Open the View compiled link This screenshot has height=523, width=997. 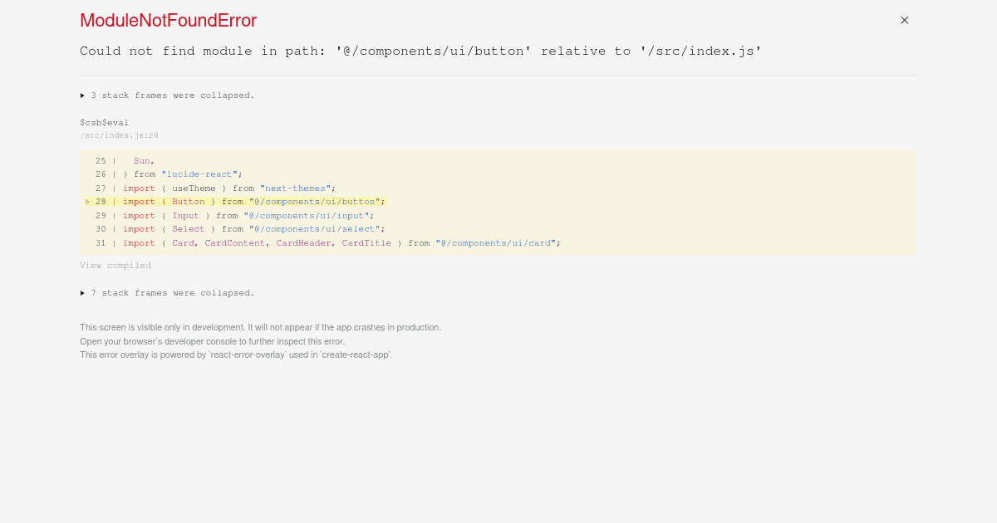115,265
